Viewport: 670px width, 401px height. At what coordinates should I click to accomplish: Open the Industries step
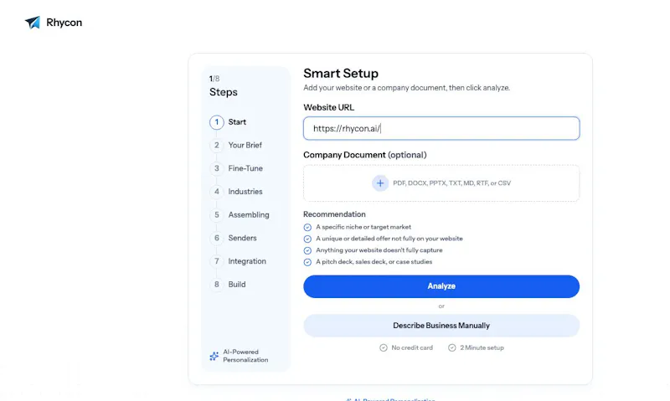(245, 192)
